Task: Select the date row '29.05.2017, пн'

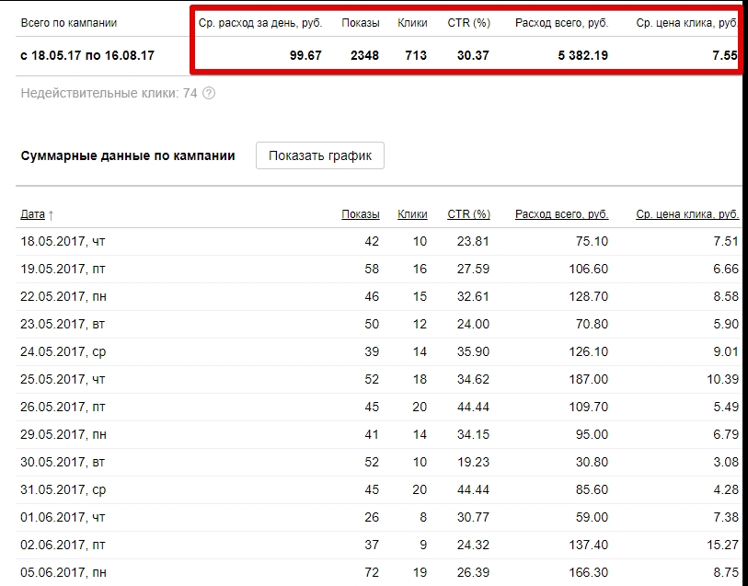Action: 379,435
